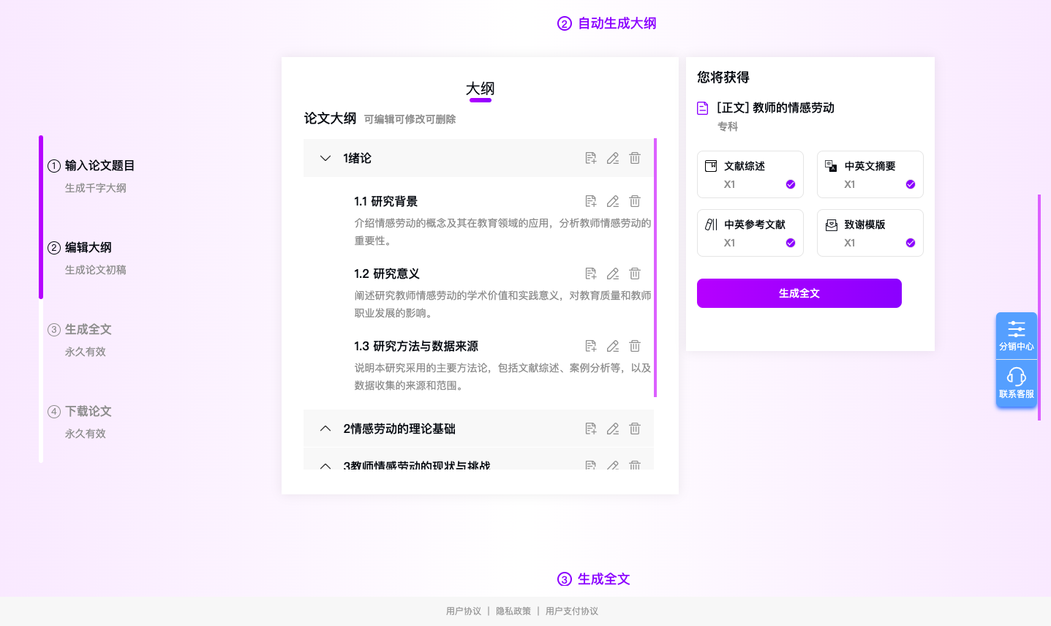Expand the 3教师情感劳动的现状与挑战 chapter

[x=325, y=465]
